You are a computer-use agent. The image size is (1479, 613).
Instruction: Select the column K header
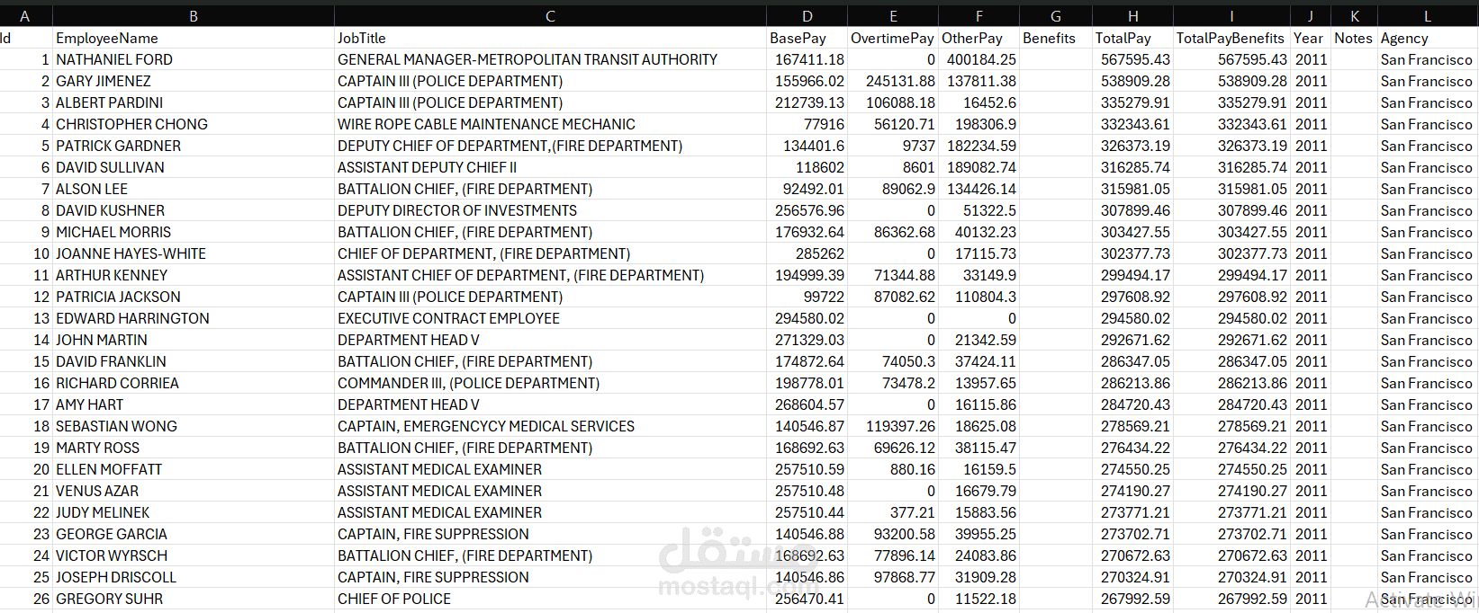[x=1354, y=16]
